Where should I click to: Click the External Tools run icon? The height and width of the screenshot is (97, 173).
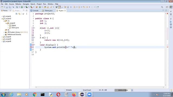point(31,7)
